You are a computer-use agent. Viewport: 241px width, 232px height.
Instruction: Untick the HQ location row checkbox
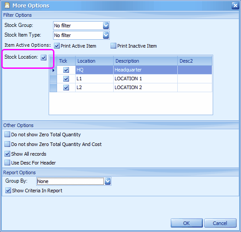[x=66, y=70]
